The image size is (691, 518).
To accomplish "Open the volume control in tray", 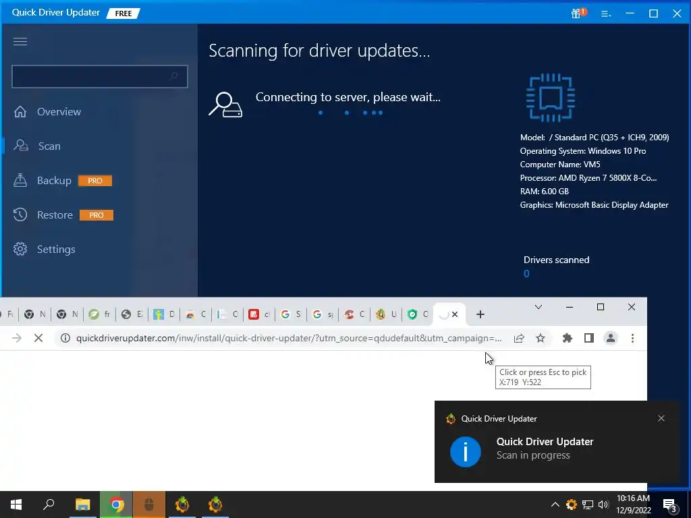I will [x=603, y=505].
